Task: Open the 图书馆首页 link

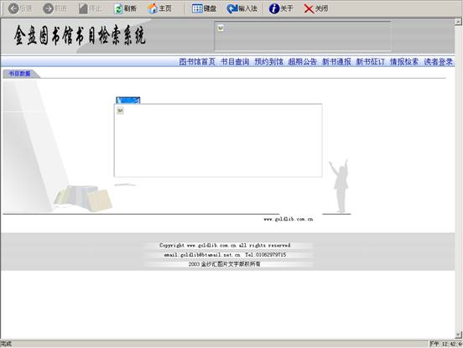Action: coord(197,62)
